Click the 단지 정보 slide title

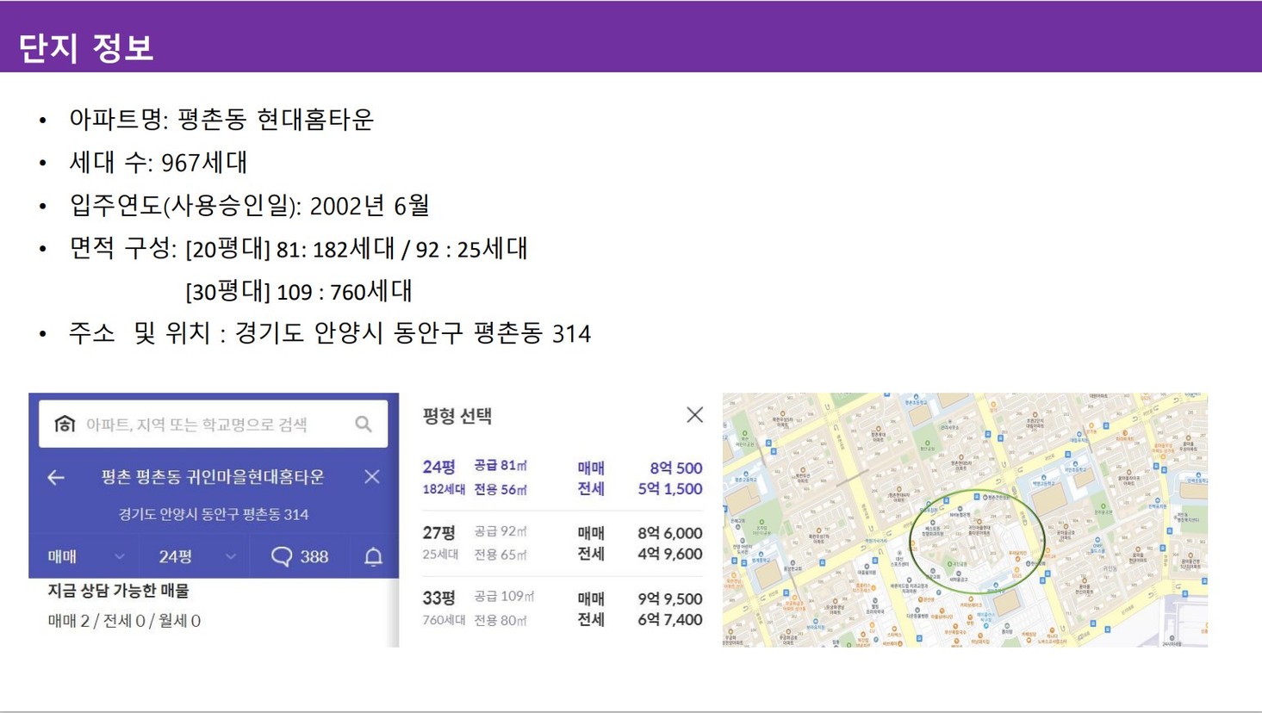coord(86,47)
